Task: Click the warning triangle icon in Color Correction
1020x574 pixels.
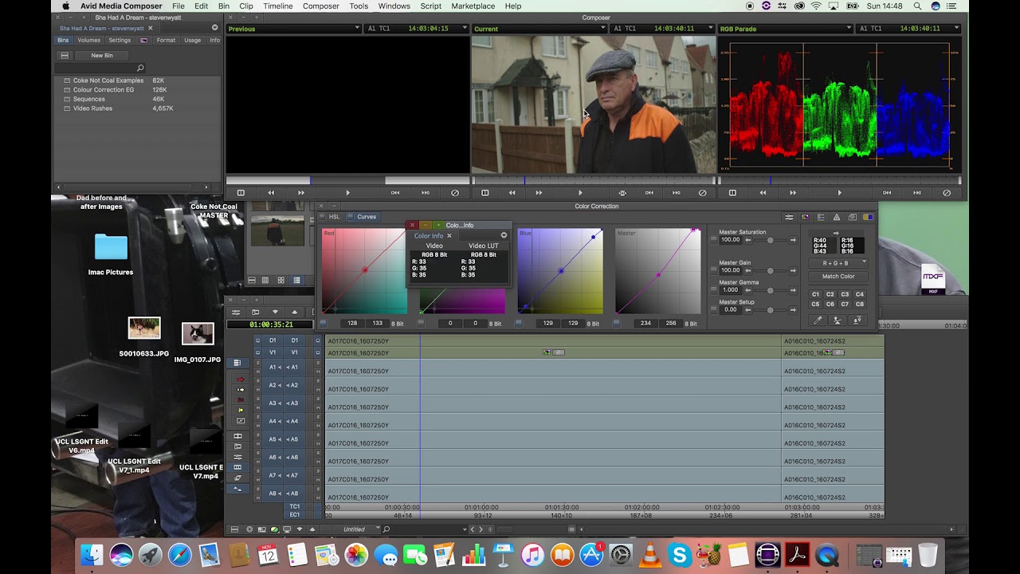Action: coord(837,217)
